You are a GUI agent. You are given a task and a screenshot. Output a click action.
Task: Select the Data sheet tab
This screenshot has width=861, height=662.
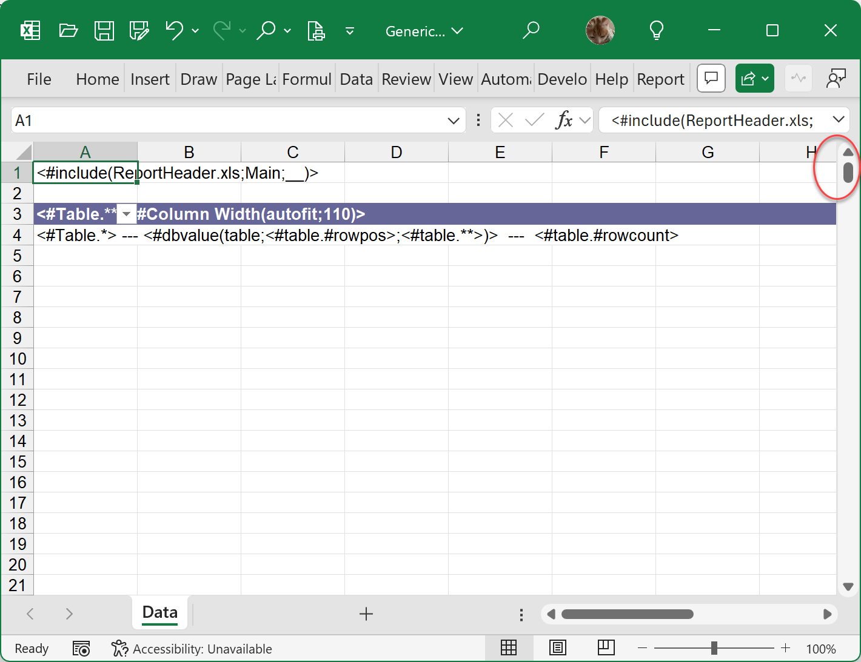point(160,613)
